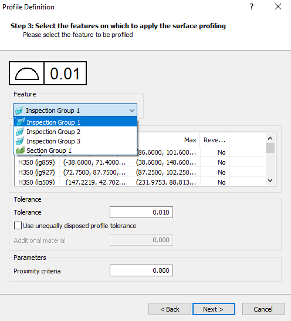291x321 pixels.
Task: Go back to the previous step
Action: (170, 309)
